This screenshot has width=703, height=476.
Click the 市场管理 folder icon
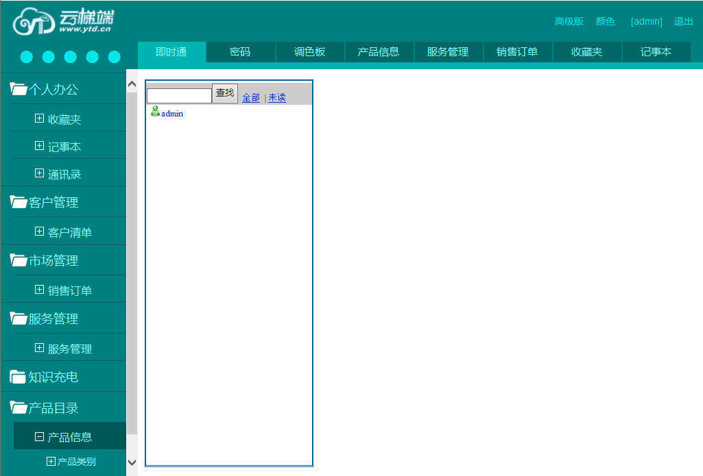tap(19, 260)
